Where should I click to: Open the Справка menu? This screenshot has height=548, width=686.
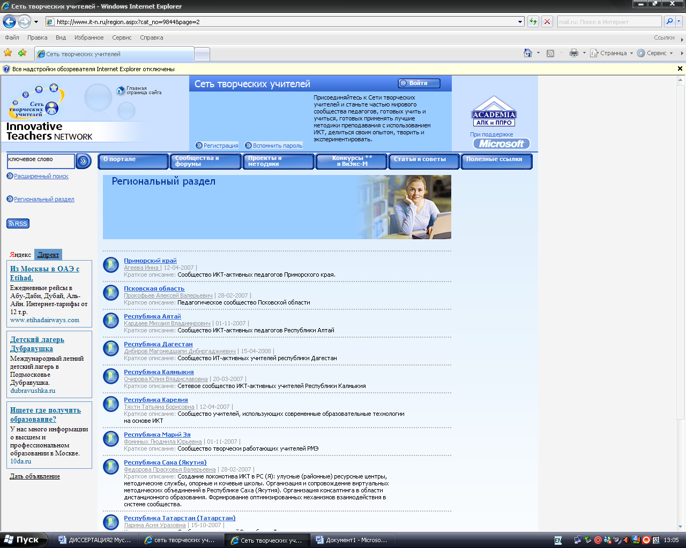click(x=151, y=37)
